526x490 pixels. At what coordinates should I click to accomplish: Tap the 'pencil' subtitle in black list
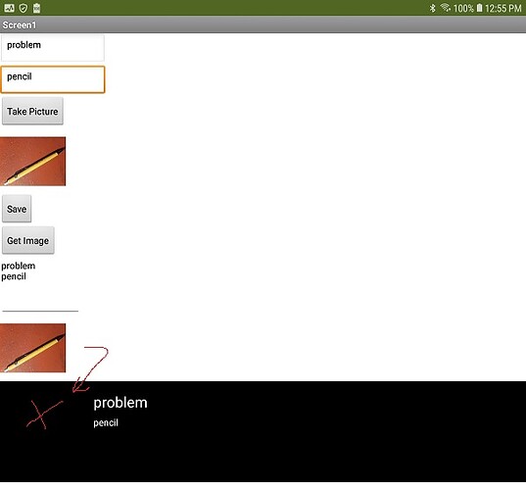(x=106, y=422)
